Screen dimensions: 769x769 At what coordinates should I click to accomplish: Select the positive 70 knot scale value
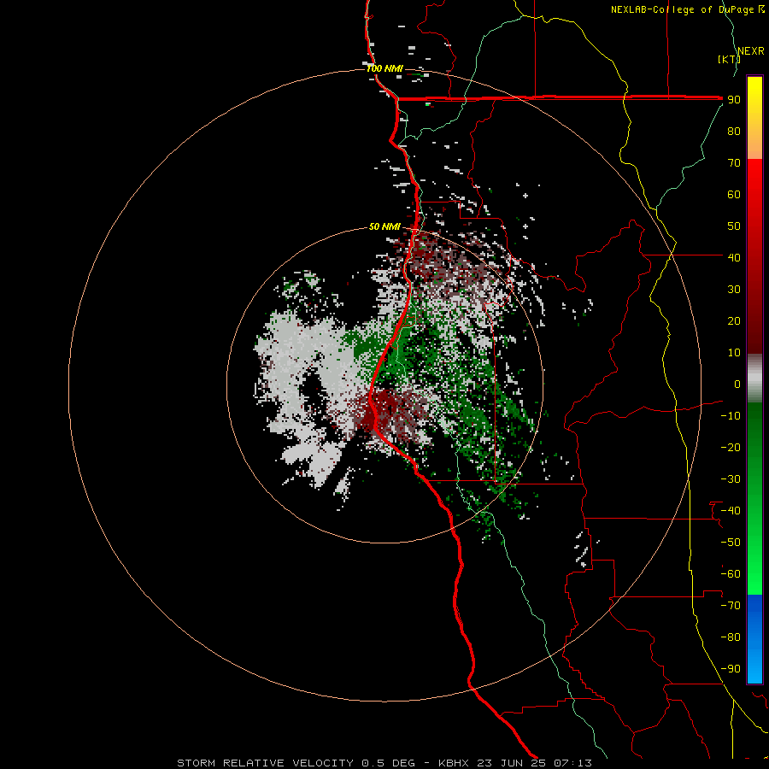[734, 163]
